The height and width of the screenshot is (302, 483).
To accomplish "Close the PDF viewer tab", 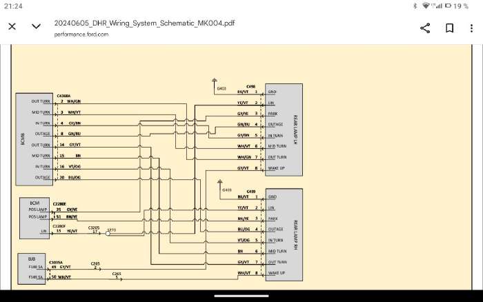I will [x=12, y=26].
